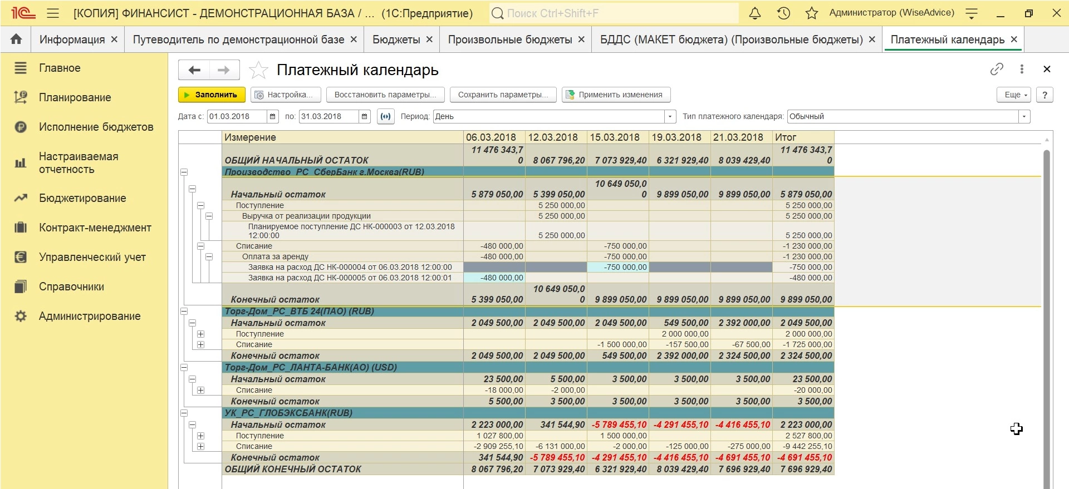1069x489 pixels.
Task: Click Применить изменения button
Action: [x=616, y=95]
